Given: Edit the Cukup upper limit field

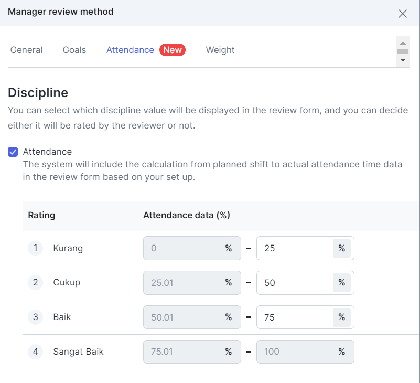Looking at the screenshot, I should click(294, 283).
